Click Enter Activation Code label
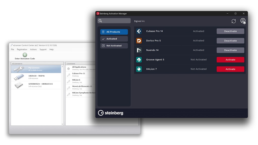The height and width of the screenshot is (145, 258). pos(25,58)
